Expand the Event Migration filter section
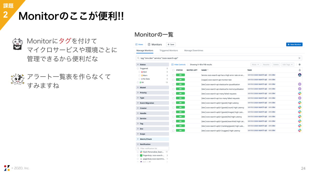311x175 pixels. [152, 103]
